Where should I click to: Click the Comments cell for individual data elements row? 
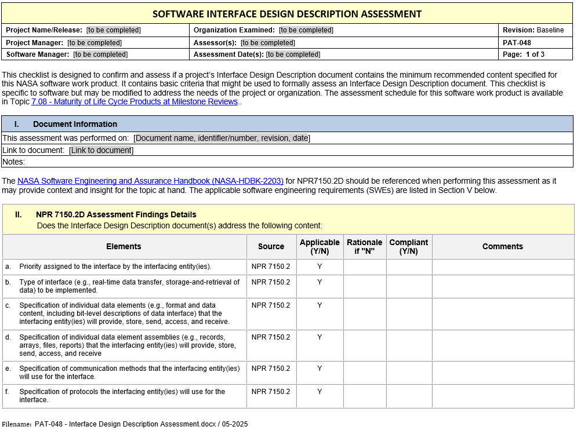click(502, 314)
